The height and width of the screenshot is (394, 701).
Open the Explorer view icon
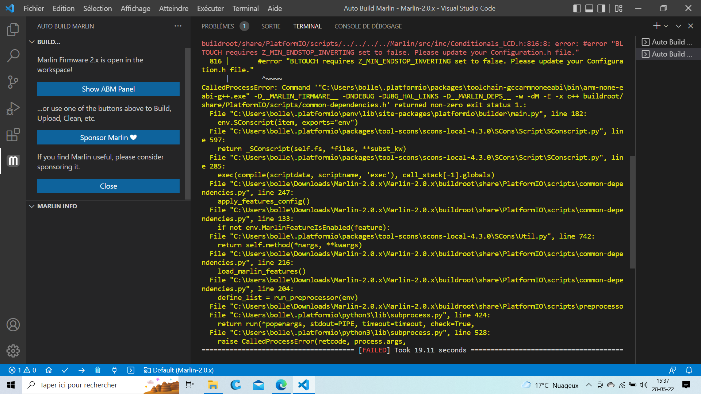[13, 30]
